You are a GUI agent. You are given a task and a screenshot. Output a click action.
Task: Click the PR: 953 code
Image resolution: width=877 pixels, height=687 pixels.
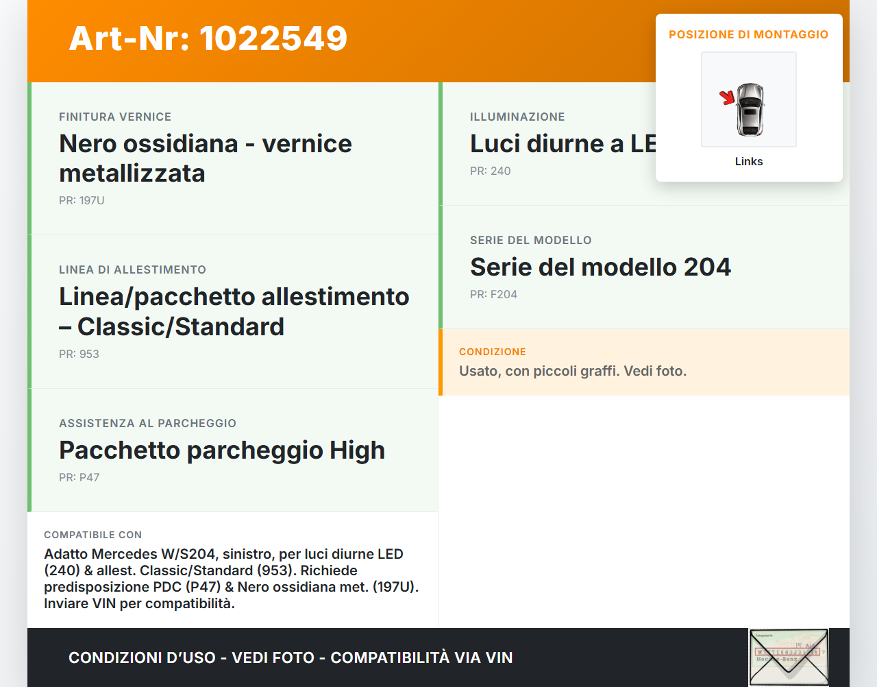tap(79, 354)
